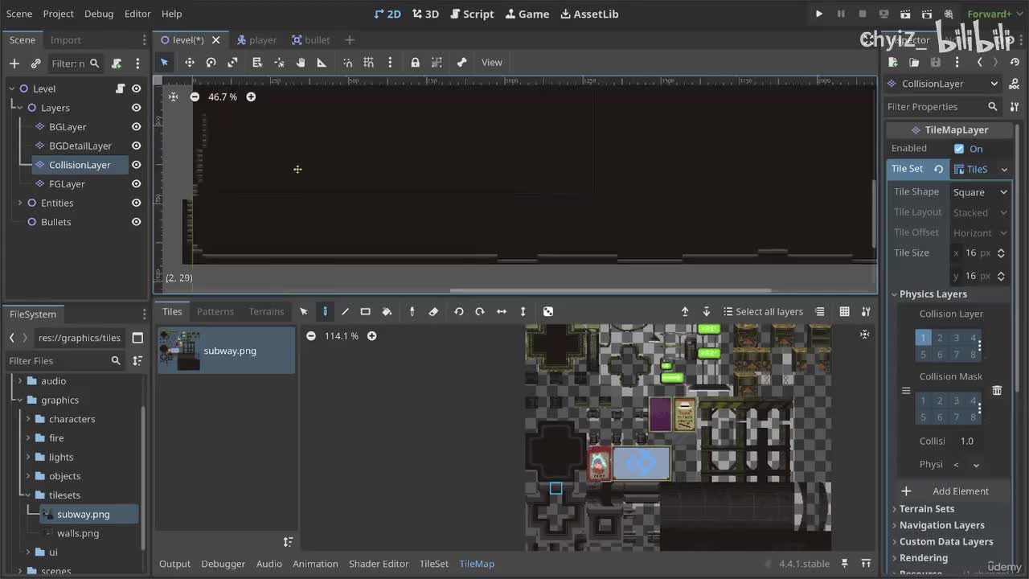Switch to the Patterns tab
Viewport: 1029px width, 579px height.
[215, 312]
